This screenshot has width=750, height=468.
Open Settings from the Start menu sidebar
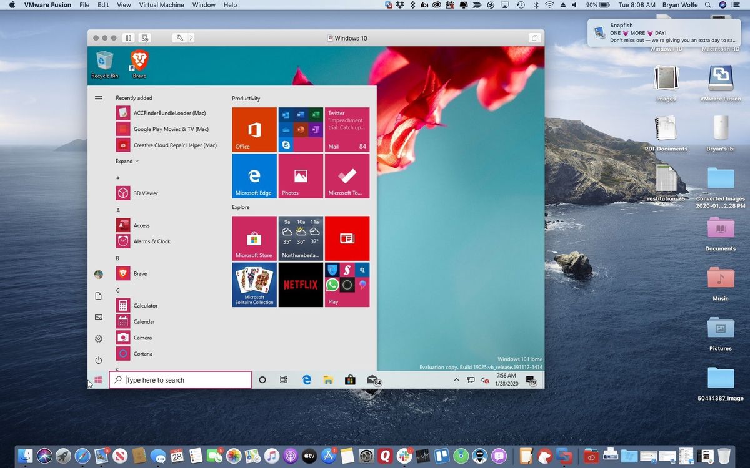point(98,338)
